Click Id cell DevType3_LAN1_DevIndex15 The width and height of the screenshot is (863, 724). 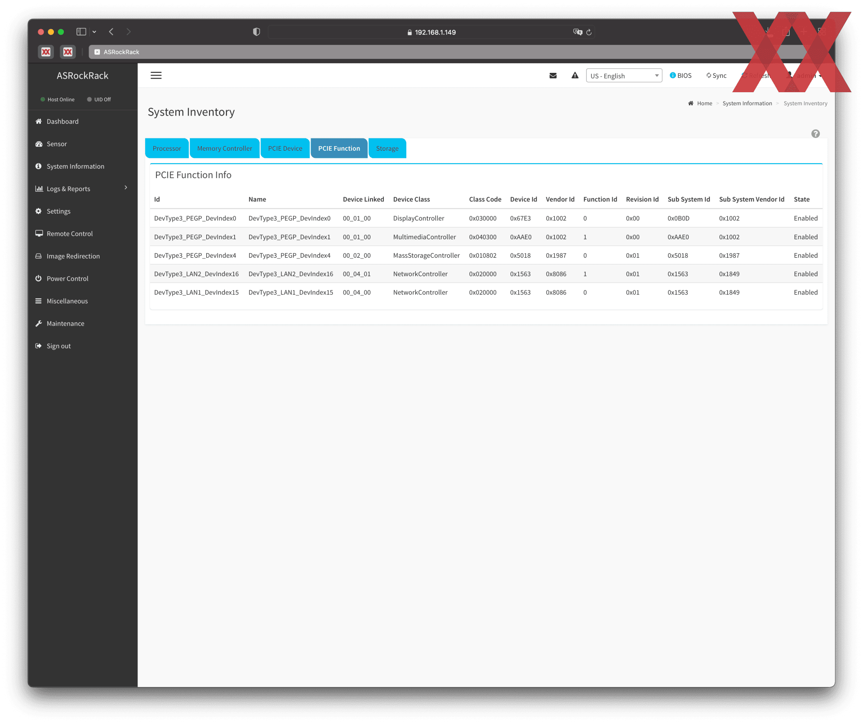[196, 292]
